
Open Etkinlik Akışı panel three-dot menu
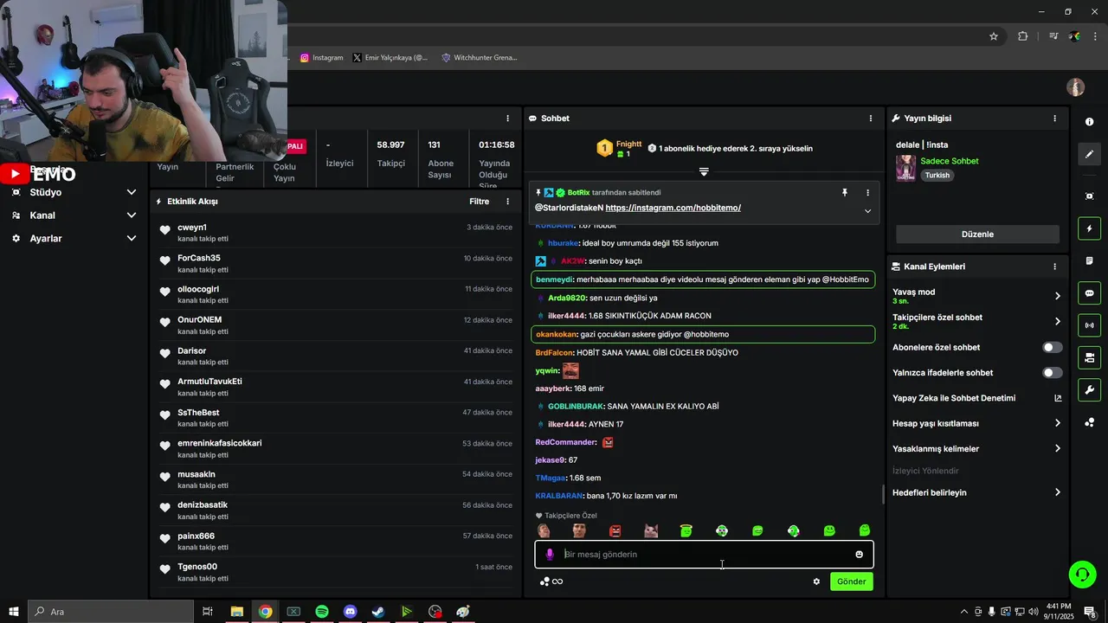[507, 202]
